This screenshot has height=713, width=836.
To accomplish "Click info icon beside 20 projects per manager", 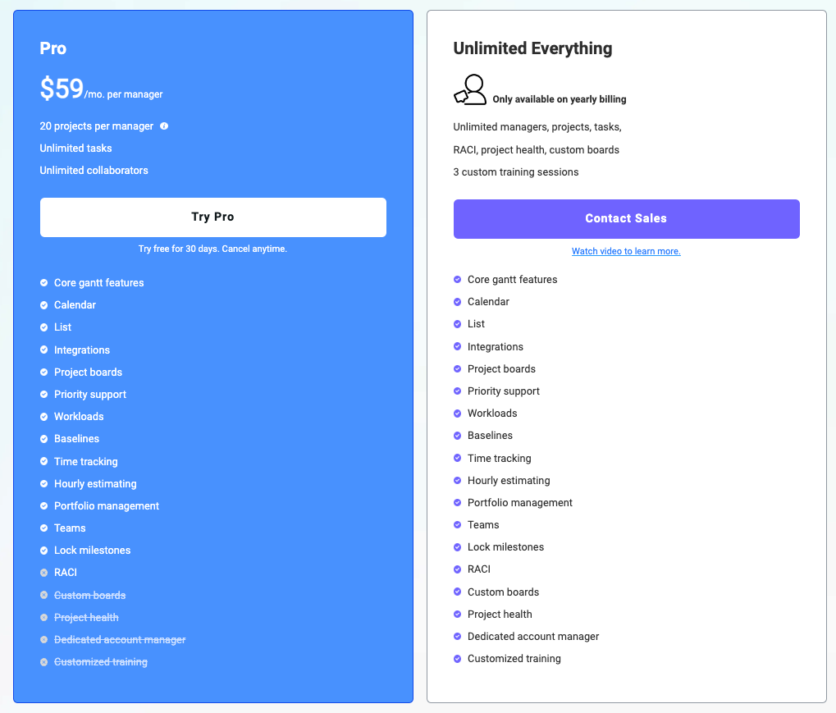I will (x=164, y=126).
